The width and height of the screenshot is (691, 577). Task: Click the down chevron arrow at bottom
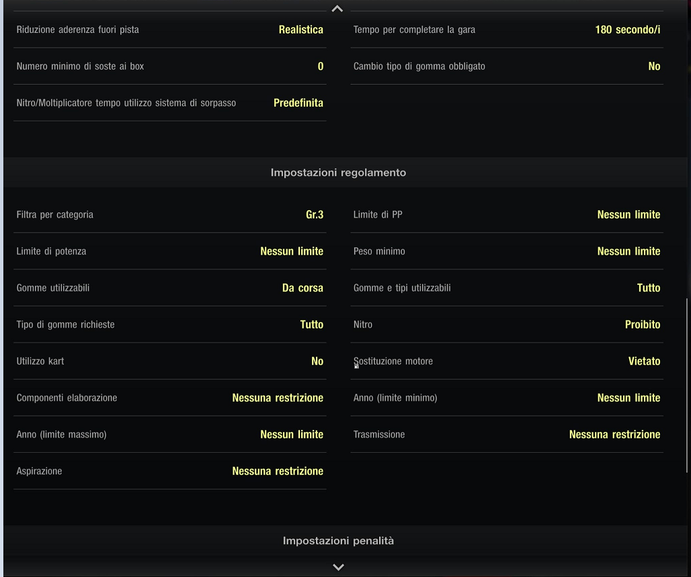pyautogui.click(x=338, y=567)
